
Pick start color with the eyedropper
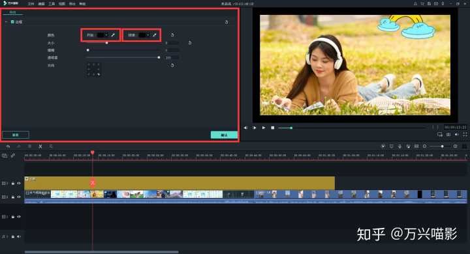[x=114, y=35]
